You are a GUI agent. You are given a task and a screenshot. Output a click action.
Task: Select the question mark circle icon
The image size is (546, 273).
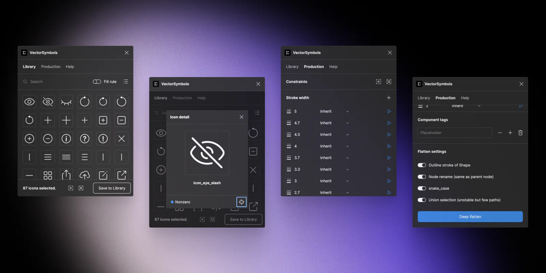[85, 139]
